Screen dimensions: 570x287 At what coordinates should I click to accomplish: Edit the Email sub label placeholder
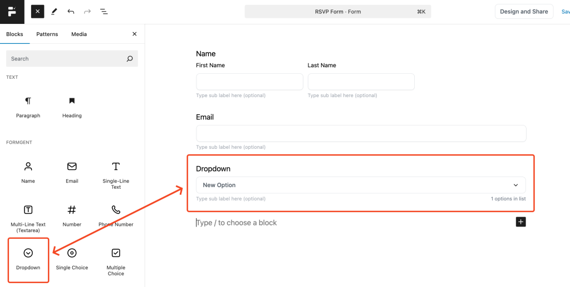(231, 147)
